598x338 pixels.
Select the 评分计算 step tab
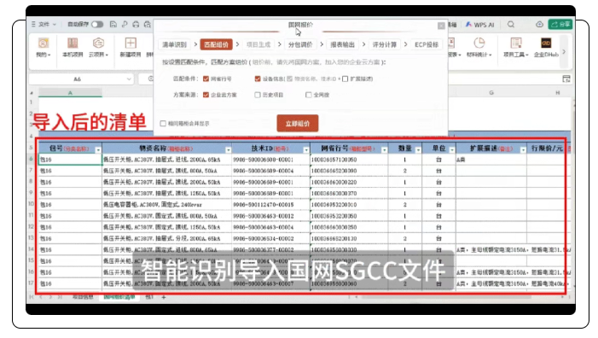tap(385, 44)
